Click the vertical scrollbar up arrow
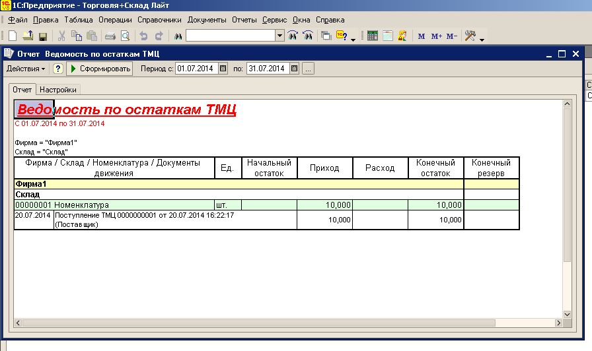592x351 pixels. coord(567,104)
